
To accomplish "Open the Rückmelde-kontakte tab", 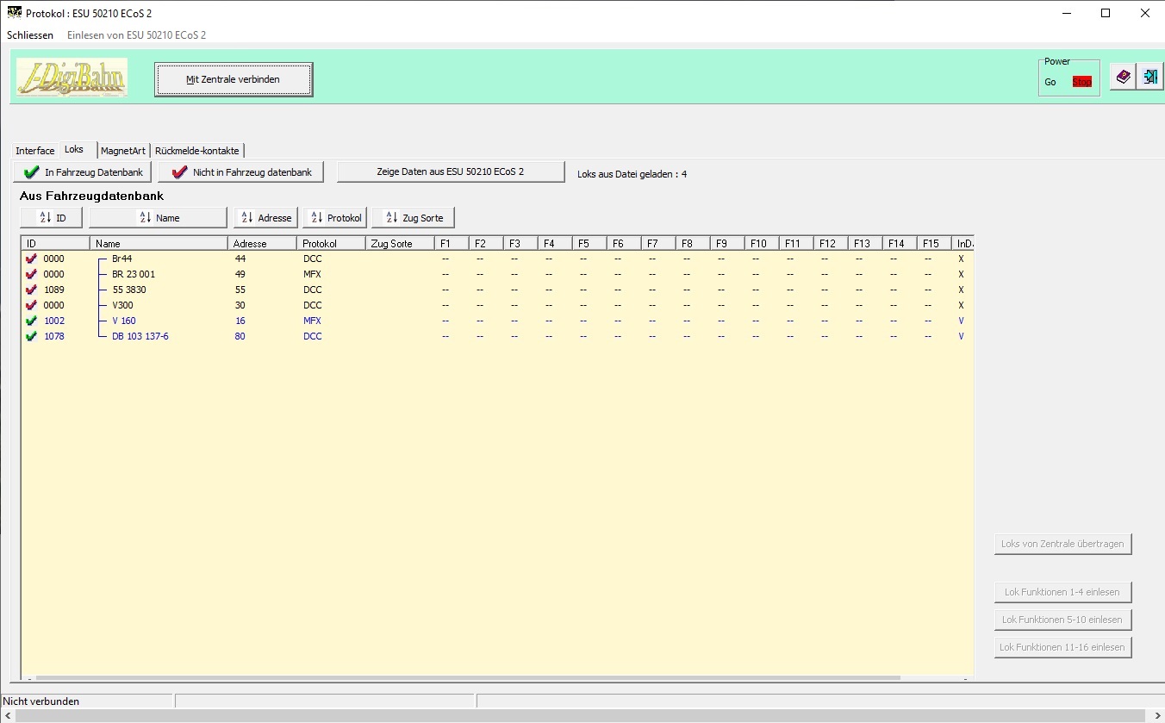I will [197, 151].
